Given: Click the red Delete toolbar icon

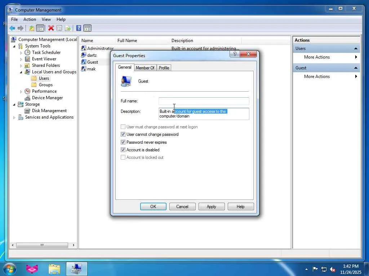Looking at the screenshot, I should click(x=51, y=28).
